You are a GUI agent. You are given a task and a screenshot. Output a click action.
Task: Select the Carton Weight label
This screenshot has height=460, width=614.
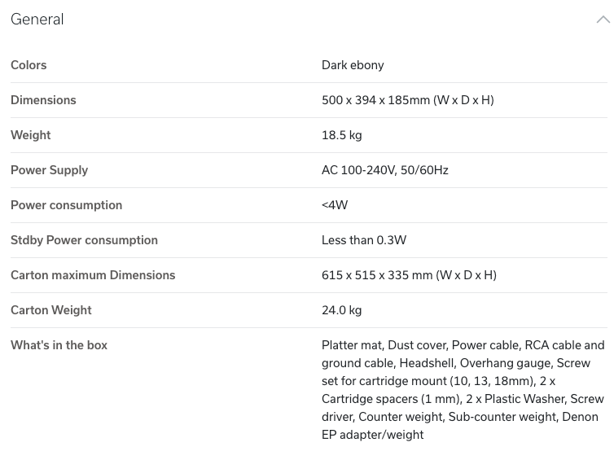pyautogui.click(x=51, y=310)
